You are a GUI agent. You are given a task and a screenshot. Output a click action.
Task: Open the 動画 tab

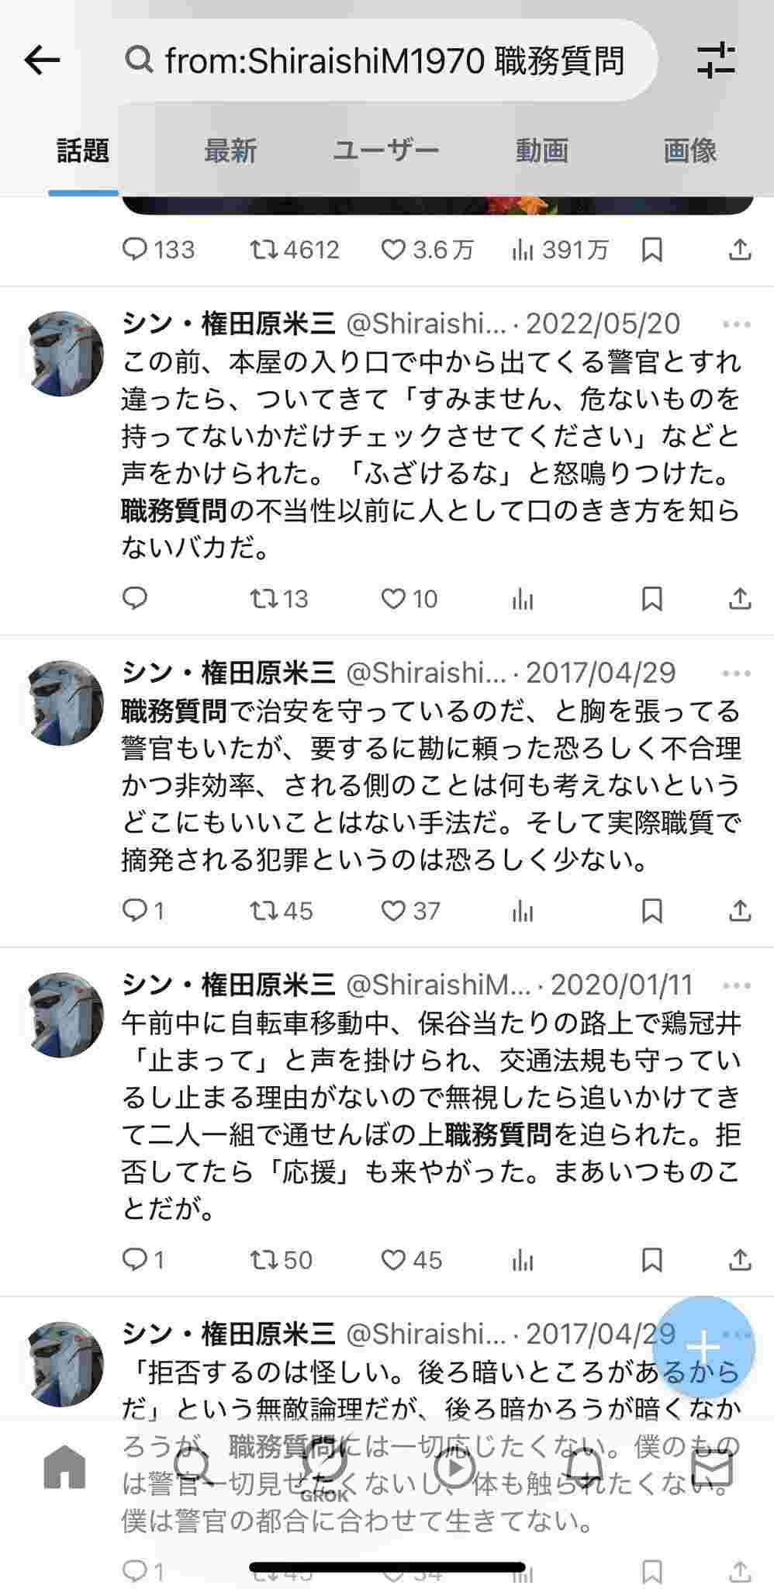tap(541, 151)
